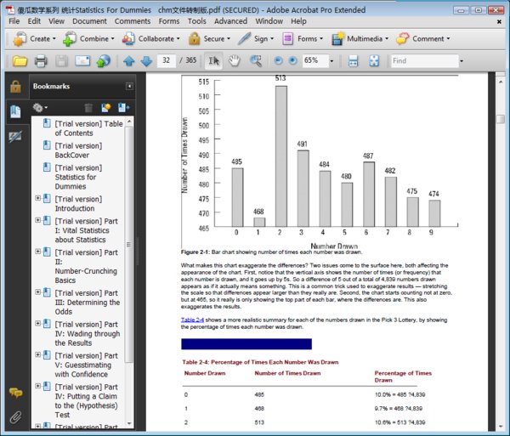Go to next page with down arrow
This screenshot has height=436, width=510.
(147, 61)
